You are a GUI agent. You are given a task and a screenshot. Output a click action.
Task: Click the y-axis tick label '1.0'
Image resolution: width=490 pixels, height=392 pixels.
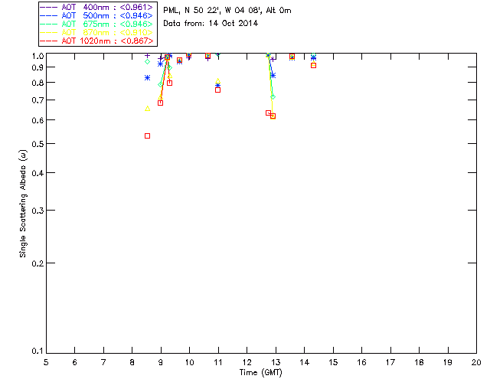click(x=38, y=56)
